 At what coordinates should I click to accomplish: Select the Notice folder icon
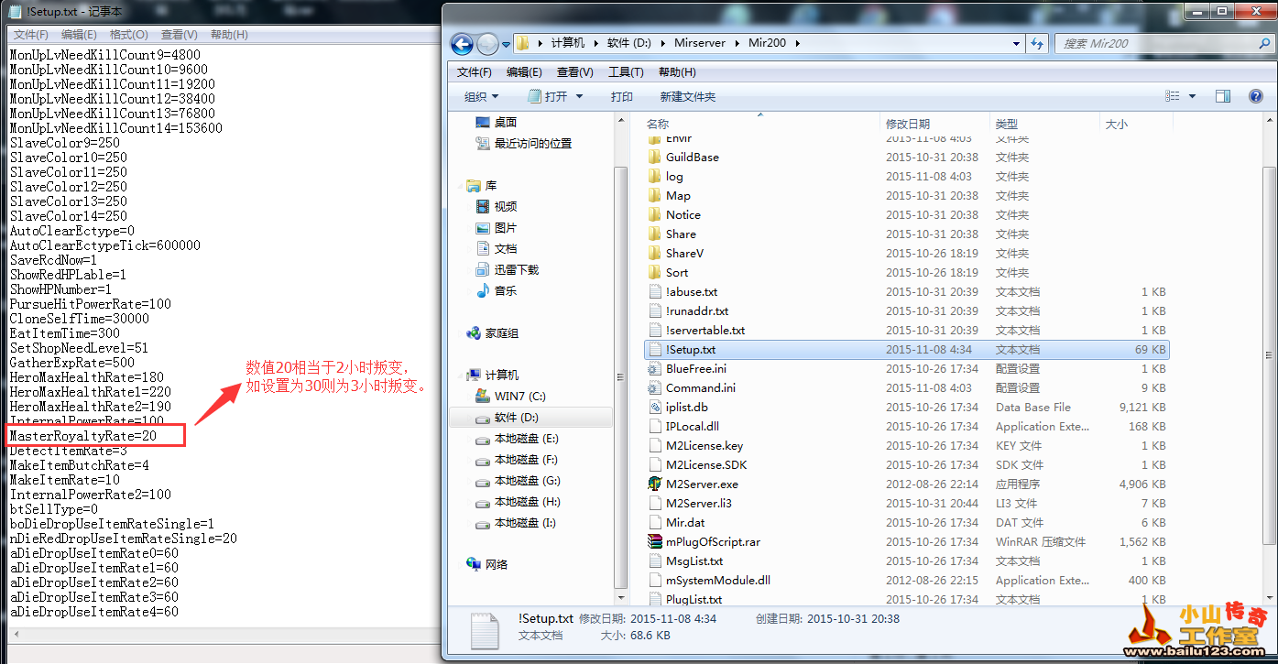pyautogui.click(x=654, y=214)
